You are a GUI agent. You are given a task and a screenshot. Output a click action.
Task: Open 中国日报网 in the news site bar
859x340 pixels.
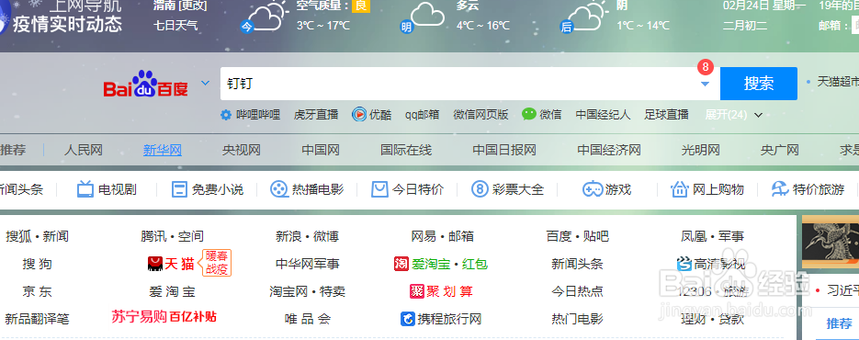[504, 150]
